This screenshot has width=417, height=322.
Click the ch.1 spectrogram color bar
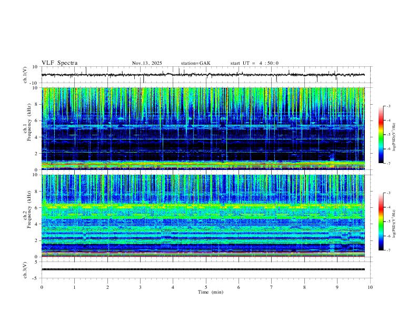tap(381, 135)
